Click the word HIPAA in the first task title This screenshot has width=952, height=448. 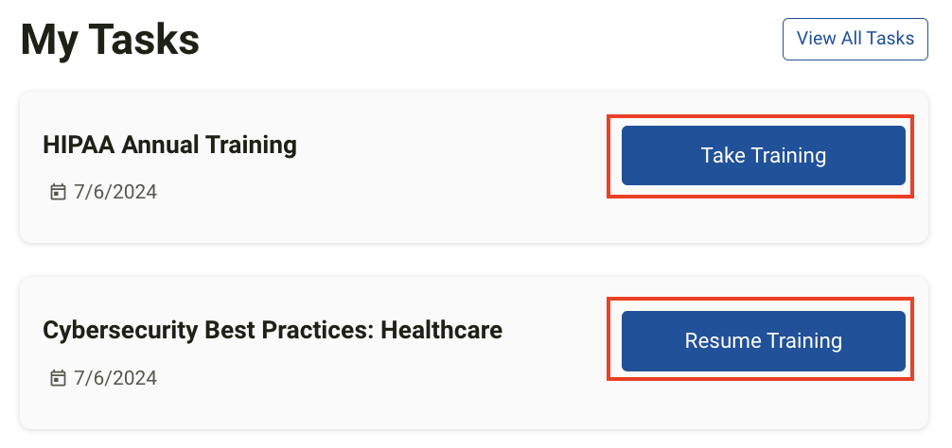click(x=79, y=146)
